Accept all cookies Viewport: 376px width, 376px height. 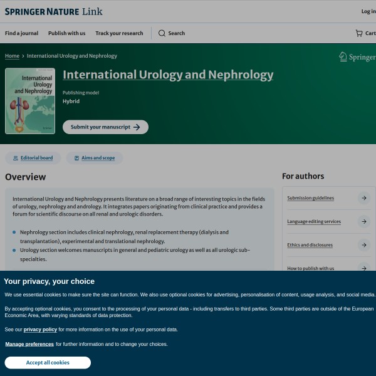pyautogui.click(x=48, y=363)
